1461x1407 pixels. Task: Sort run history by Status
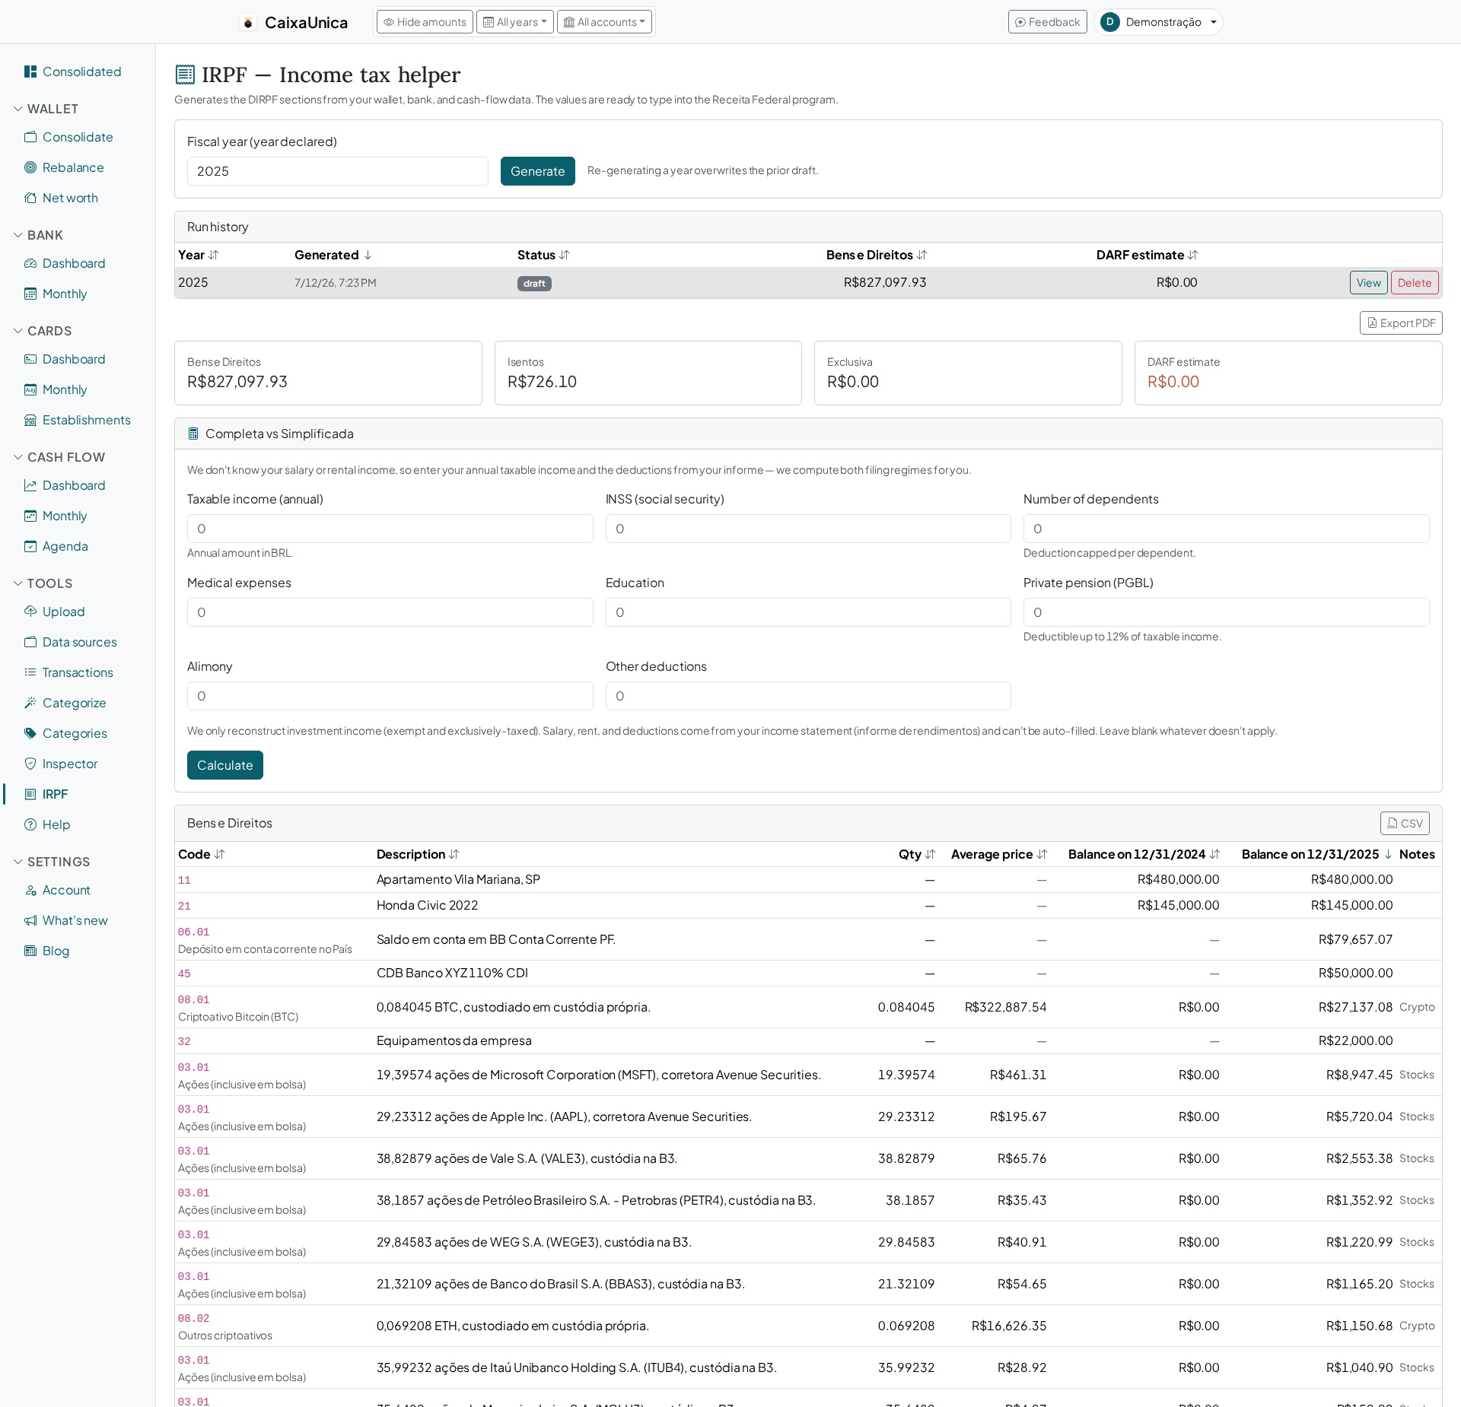pos(543,255)
